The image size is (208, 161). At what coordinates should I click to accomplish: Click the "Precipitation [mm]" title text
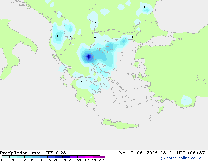pos(21,153)
